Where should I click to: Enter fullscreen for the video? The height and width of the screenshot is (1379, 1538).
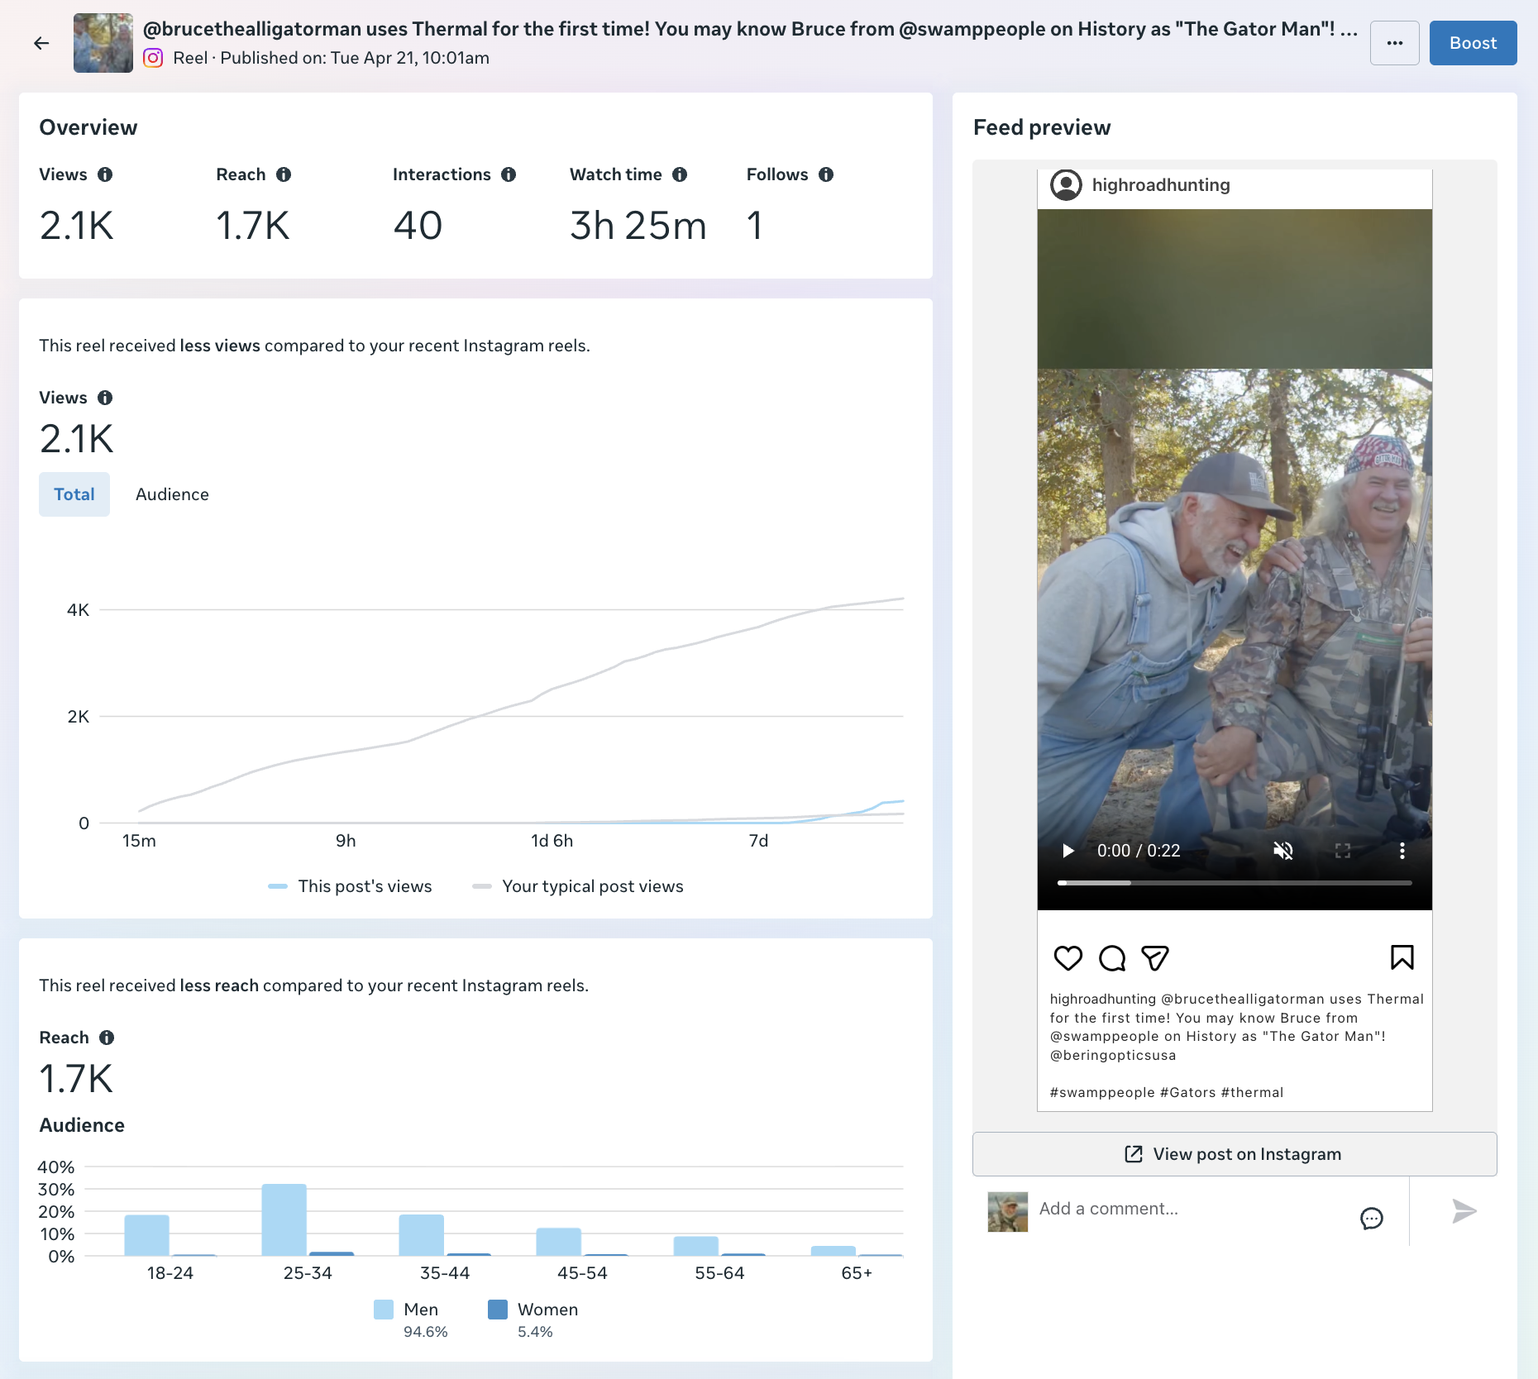pos(1343,851)
